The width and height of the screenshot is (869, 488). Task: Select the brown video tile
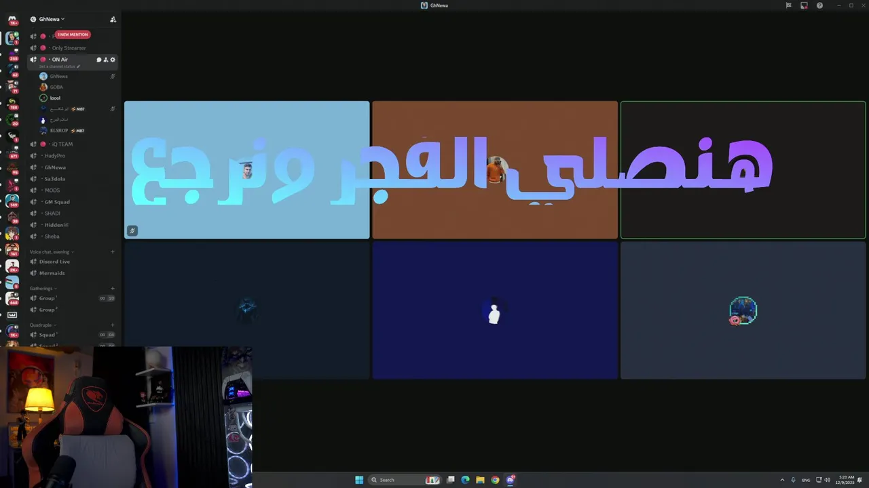(x=495, y=170)
